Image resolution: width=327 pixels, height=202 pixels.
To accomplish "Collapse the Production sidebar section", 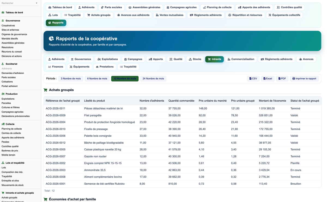I will 12,94.
